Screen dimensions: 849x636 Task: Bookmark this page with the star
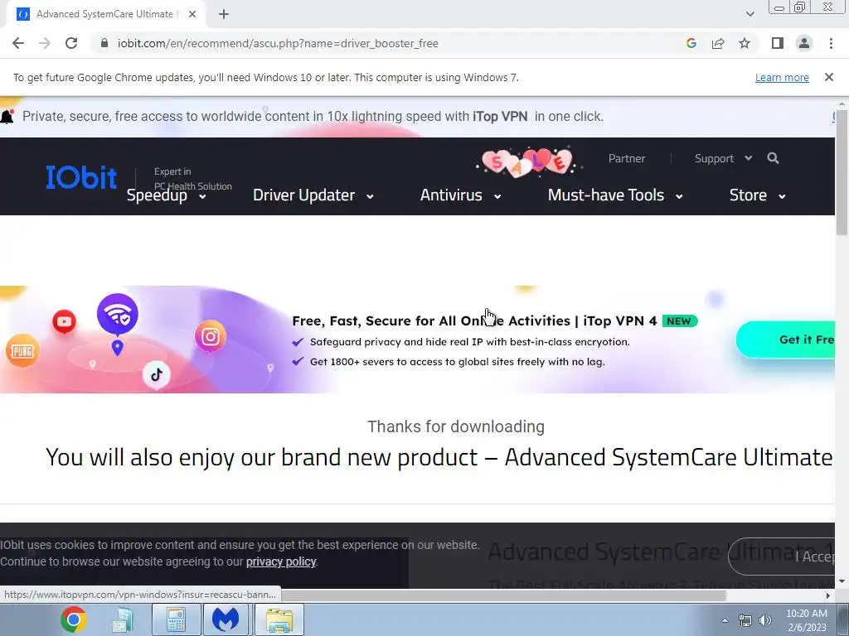(x=745, y=43)
